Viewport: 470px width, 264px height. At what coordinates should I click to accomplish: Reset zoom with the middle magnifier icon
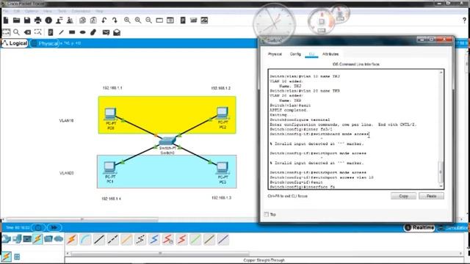(138, 21)
